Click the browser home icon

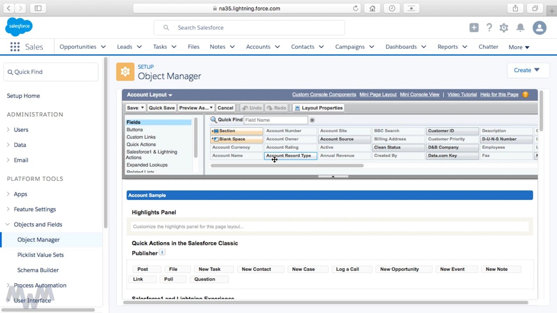tap(372, 8)
